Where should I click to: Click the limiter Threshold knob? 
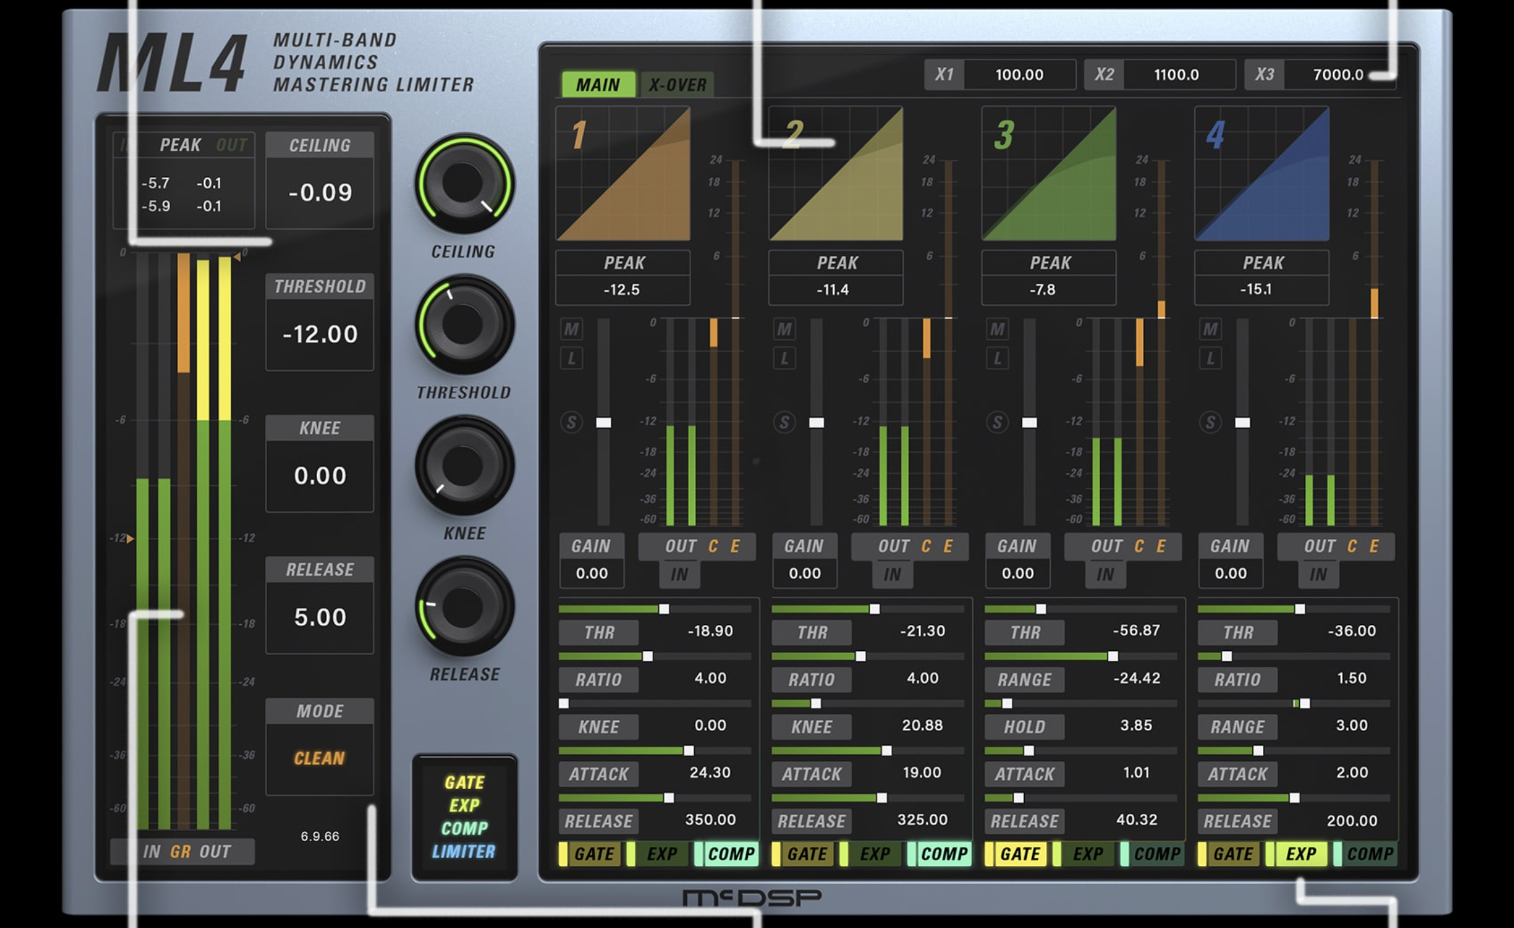[464, 324]
